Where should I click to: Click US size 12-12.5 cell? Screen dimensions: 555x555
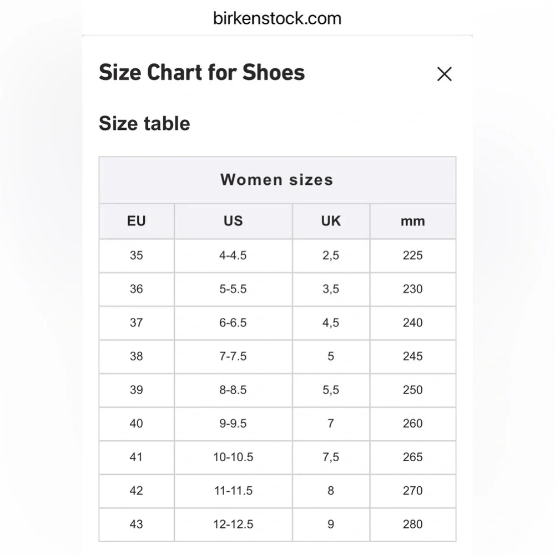click(233, 524)
